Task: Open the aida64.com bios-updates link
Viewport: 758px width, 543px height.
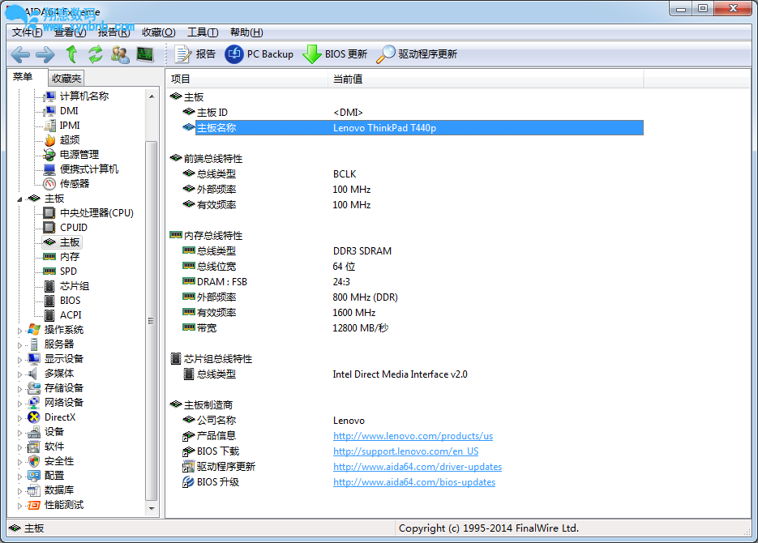Action: [413, 482]
